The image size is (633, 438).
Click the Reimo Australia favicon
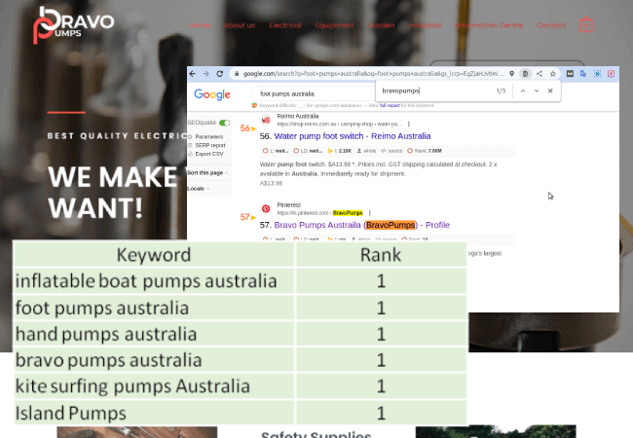click(x=266, y=120)
